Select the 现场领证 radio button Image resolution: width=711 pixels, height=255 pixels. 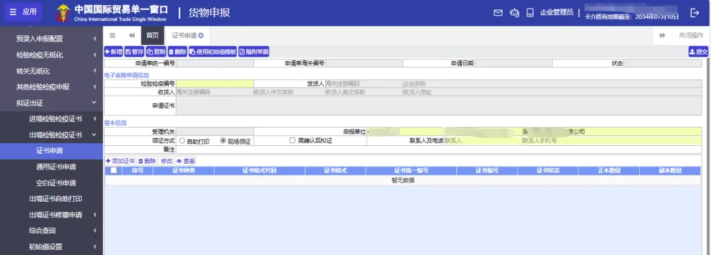223,141
